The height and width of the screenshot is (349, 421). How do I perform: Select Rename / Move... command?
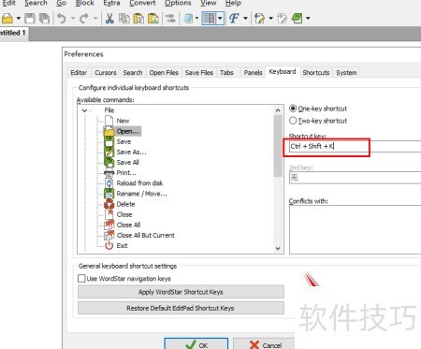tap(141, 194)
